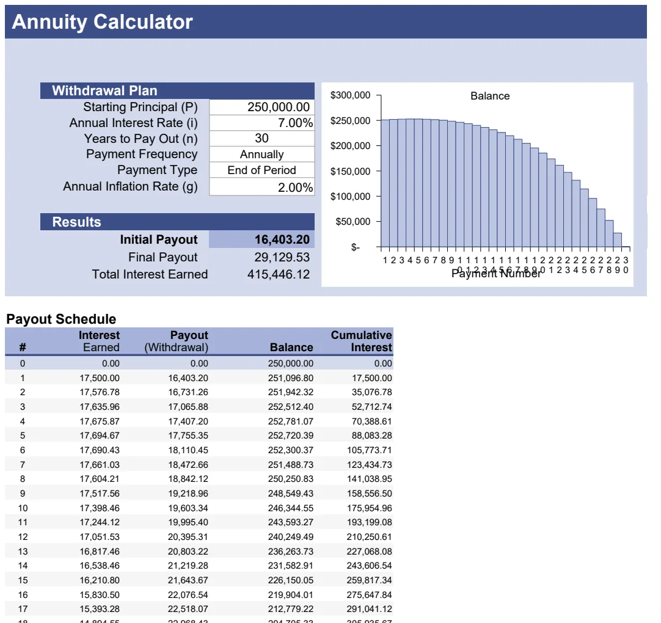This screenshot has height=623, width=661.
Task: Select payout cell 22,518.07
Action: click(188, 609)
